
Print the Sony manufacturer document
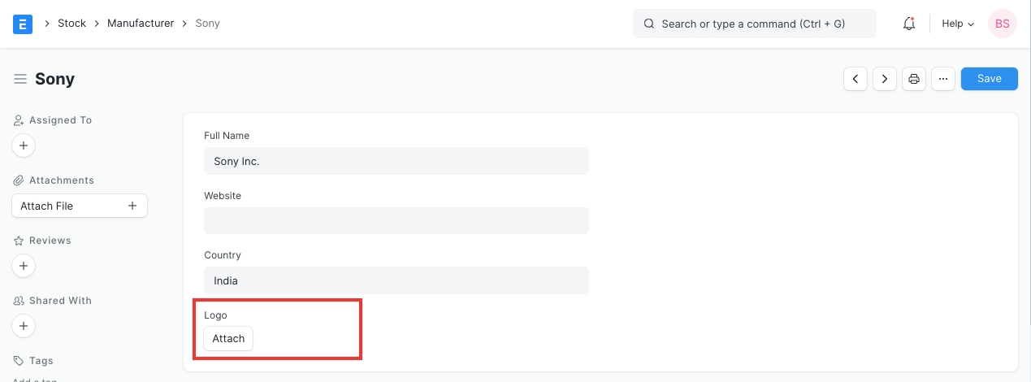[914, 79]
